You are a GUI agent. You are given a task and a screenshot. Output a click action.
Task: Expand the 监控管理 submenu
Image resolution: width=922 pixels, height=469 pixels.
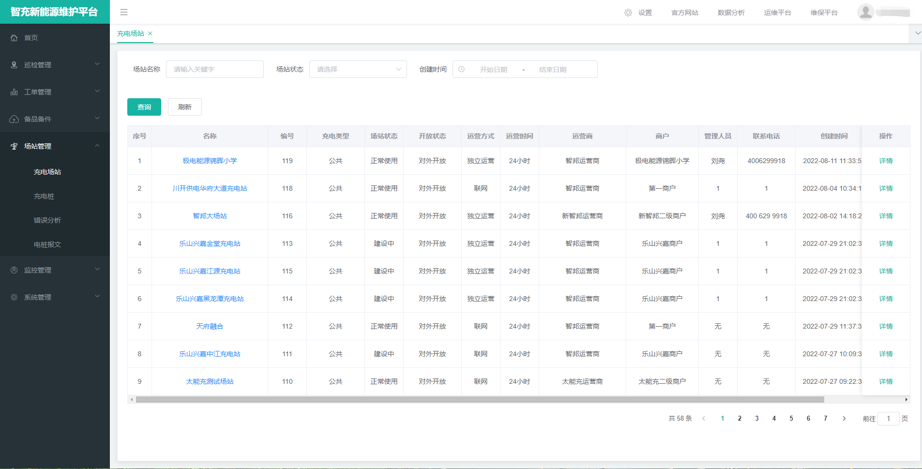(x=97, y=270)
